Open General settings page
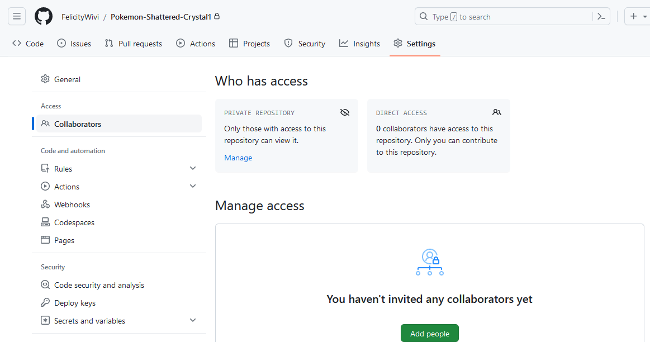650x342 pixels. click(x=67, y=79)
